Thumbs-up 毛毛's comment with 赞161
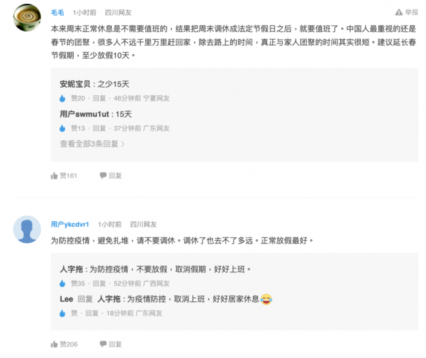 64,176
